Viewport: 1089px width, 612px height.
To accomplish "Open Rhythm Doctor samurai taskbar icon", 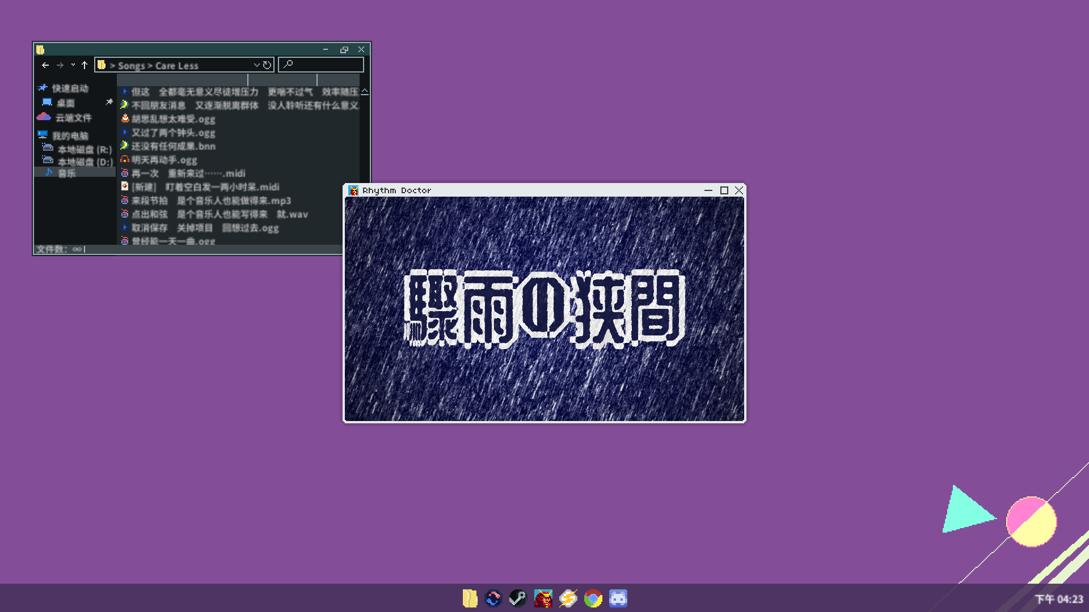I will click(x=543, y=598).
